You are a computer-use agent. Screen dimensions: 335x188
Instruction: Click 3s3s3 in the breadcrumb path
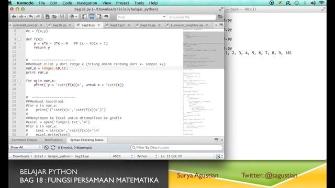39,156
